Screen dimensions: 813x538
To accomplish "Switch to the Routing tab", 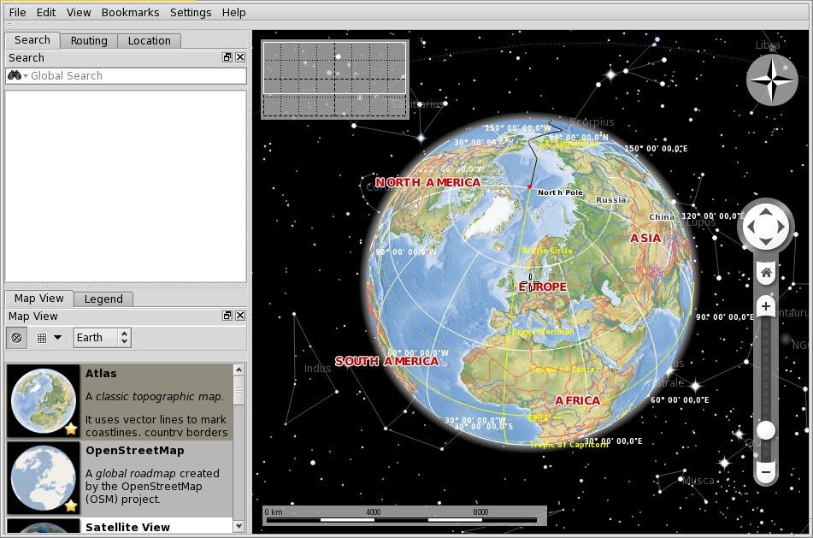I will click(89, 40).
